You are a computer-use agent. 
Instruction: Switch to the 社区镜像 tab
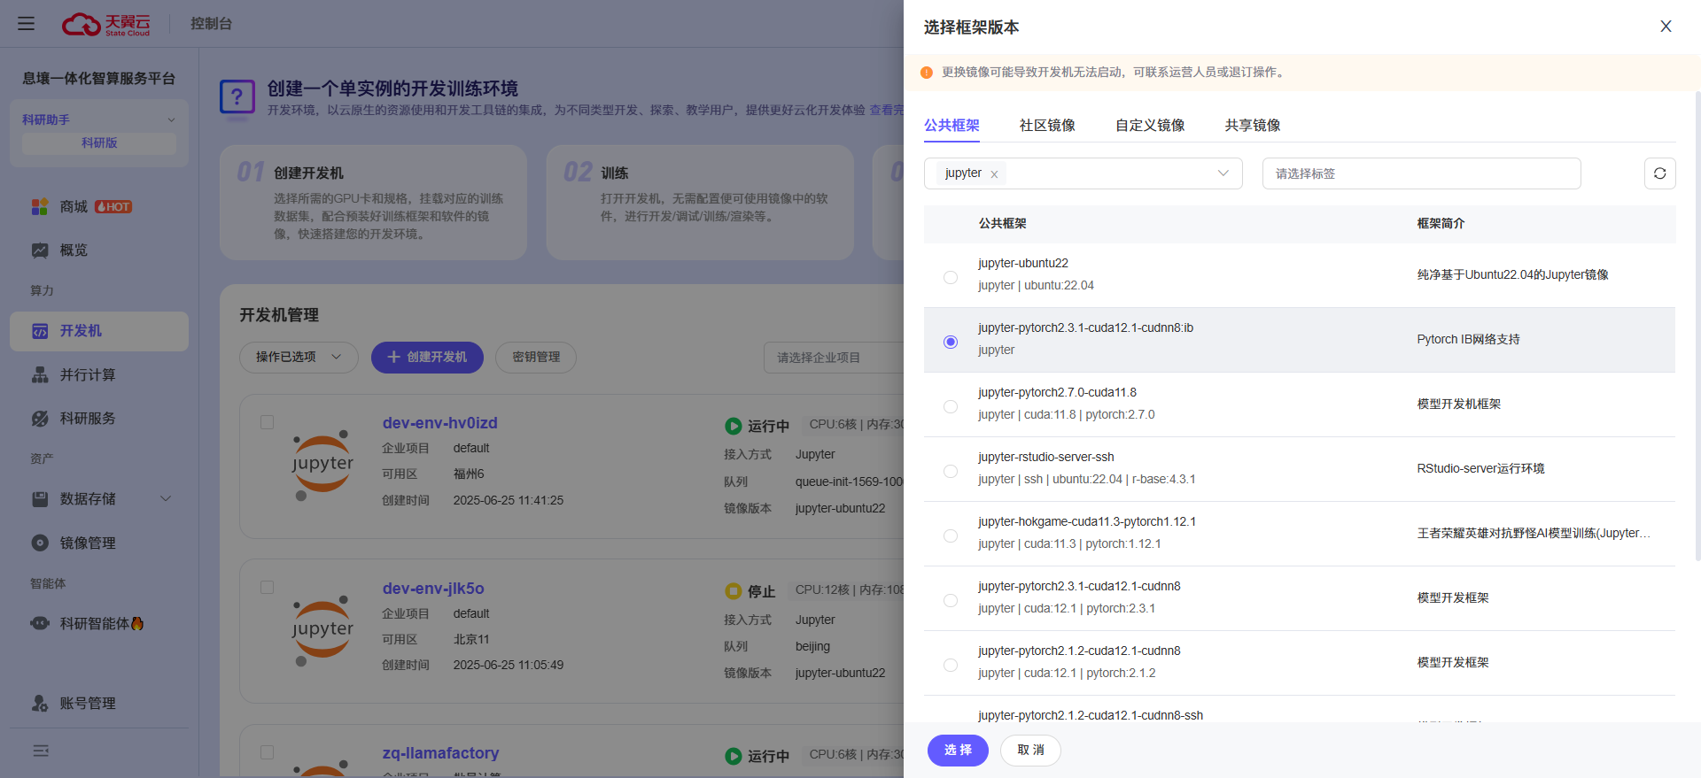pos(1047,125)
